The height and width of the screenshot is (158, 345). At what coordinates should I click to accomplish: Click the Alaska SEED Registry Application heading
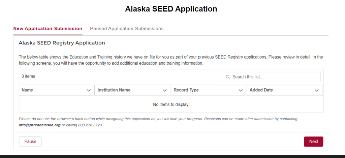click(x=62, y=43)
